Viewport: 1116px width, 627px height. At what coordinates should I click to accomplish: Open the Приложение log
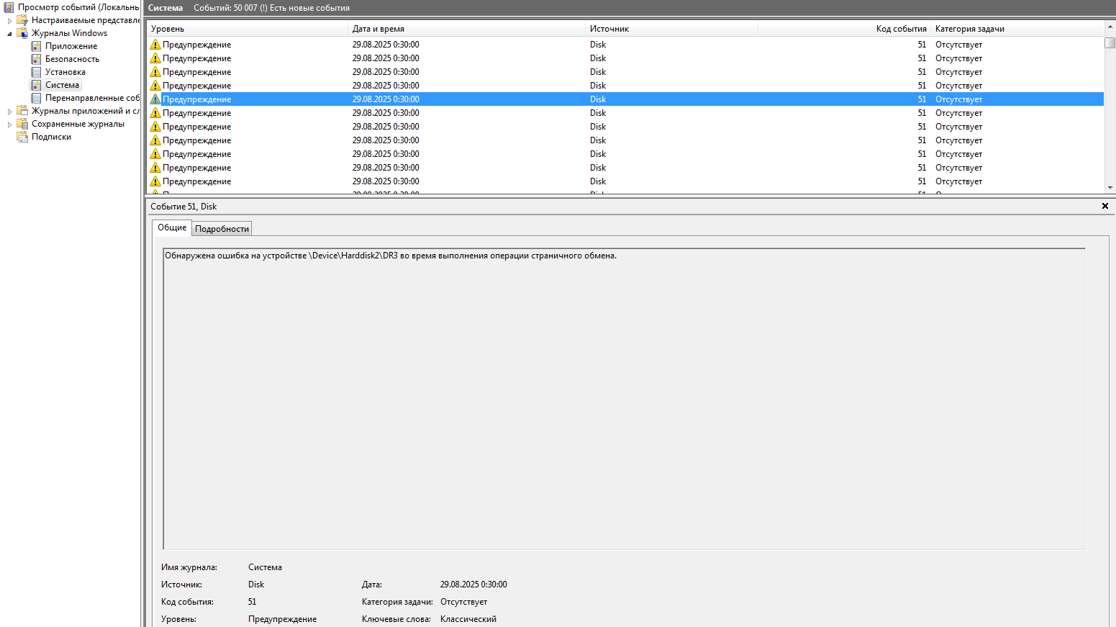coord(71,46)
